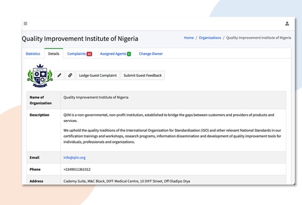The image size is (302, 205).
Task: Click the chain link copy icon
Action: point(70,75)
